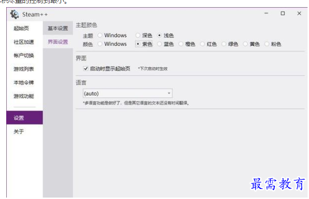Screen dimensions: 309x199
Task: Maximize the Steam++ window
Action: [x=283, y=13]
